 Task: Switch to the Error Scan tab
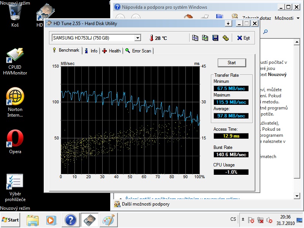coord(138,51)
